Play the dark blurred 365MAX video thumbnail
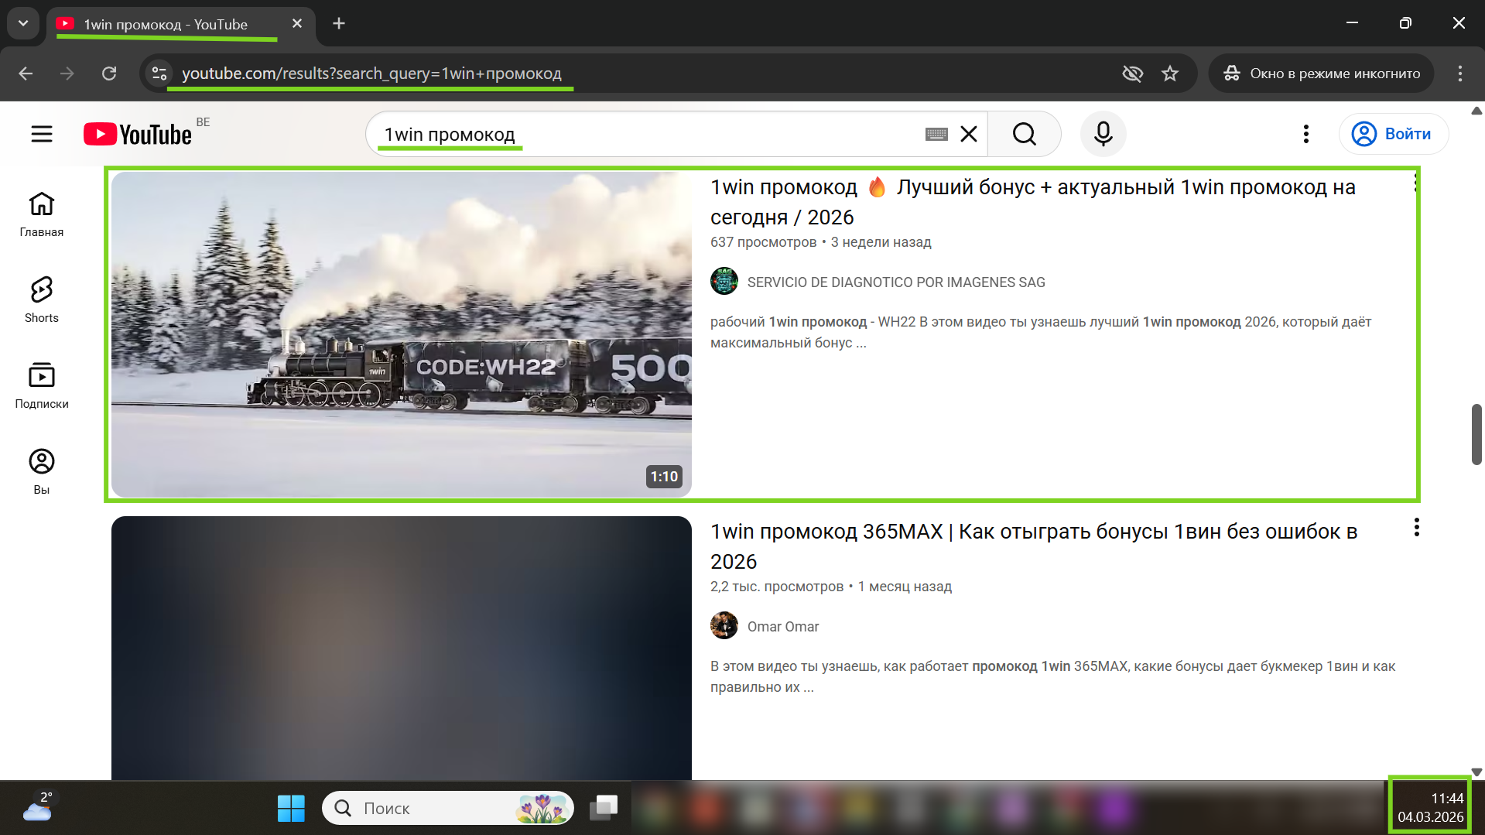The width and height of the screenshot is (1485, 835). pos(402,648)
